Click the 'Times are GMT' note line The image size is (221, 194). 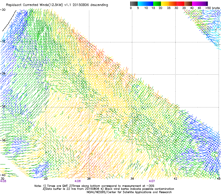[x=94, y=186]
